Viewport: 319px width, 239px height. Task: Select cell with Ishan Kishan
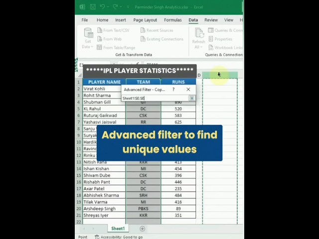coord(104,169)
